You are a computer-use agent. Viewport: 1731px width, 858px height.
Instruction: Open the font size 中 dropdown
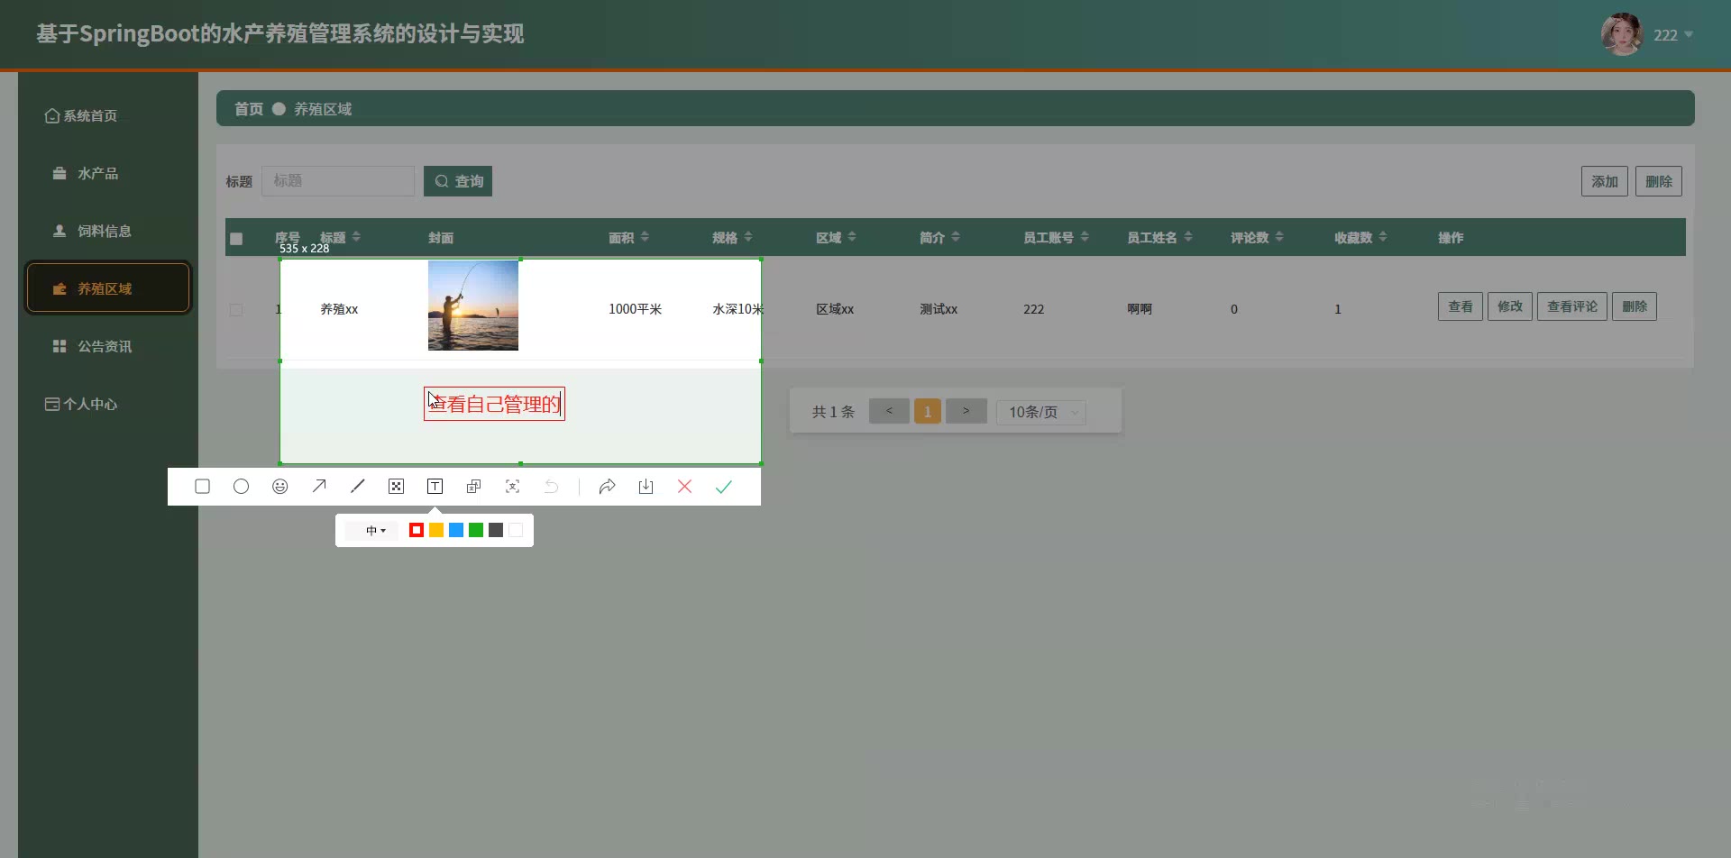(x=375, y=531)
